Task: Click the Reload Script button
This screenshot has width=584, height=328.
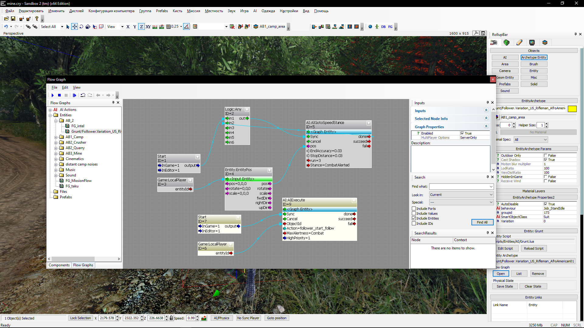Action: click(x=534, y=248)
